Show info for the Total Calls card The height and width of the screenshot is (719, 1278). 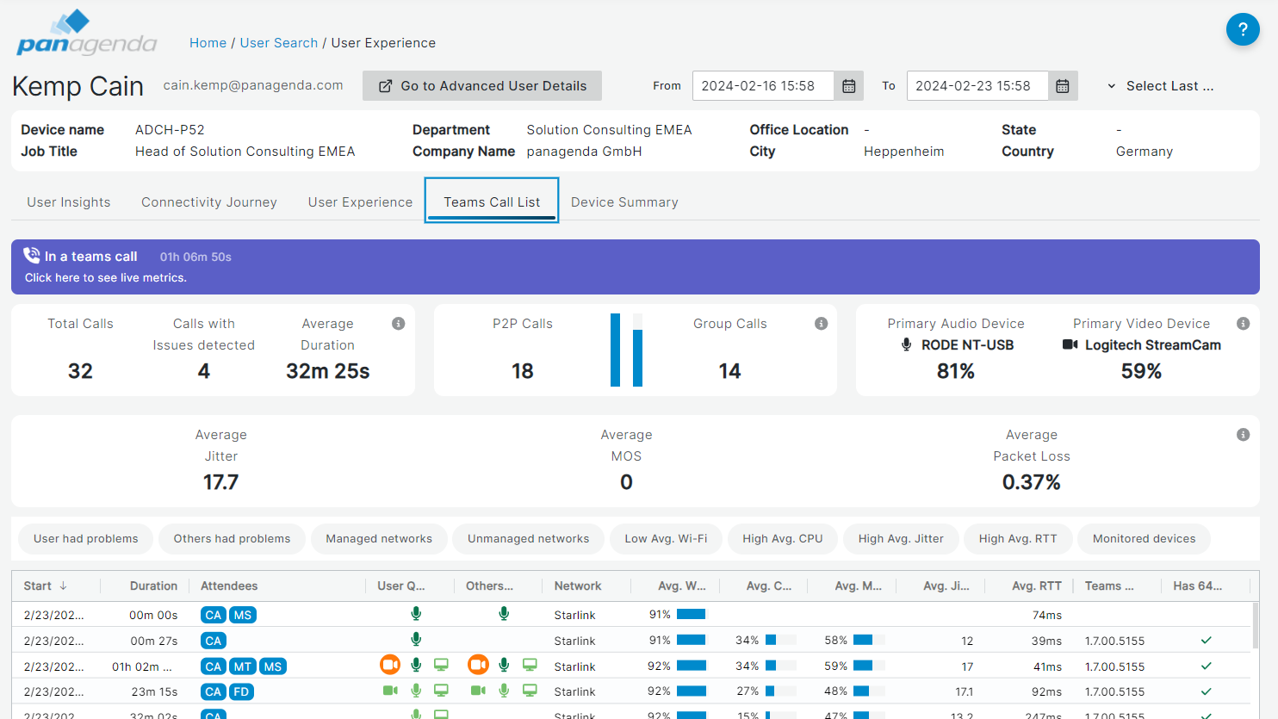click(x=399, y=324)
